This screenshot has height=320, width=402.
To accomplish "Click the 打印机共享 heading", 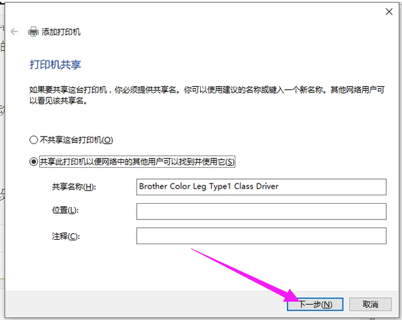I will click(x=56, y=65).
